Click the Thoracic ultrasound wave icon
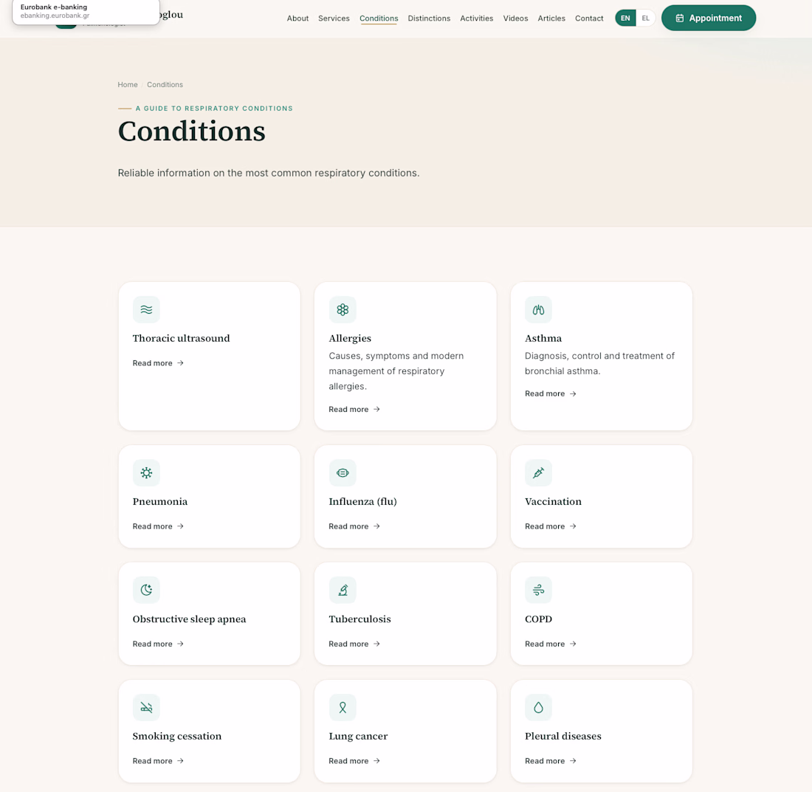Image resolution: width=812 pixels, height=792 pixels. tap(147, 309)
